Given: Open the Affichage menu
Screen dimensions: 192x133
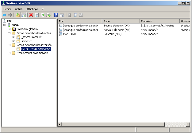Looking at the screenshot, I should tap(32, 9).
